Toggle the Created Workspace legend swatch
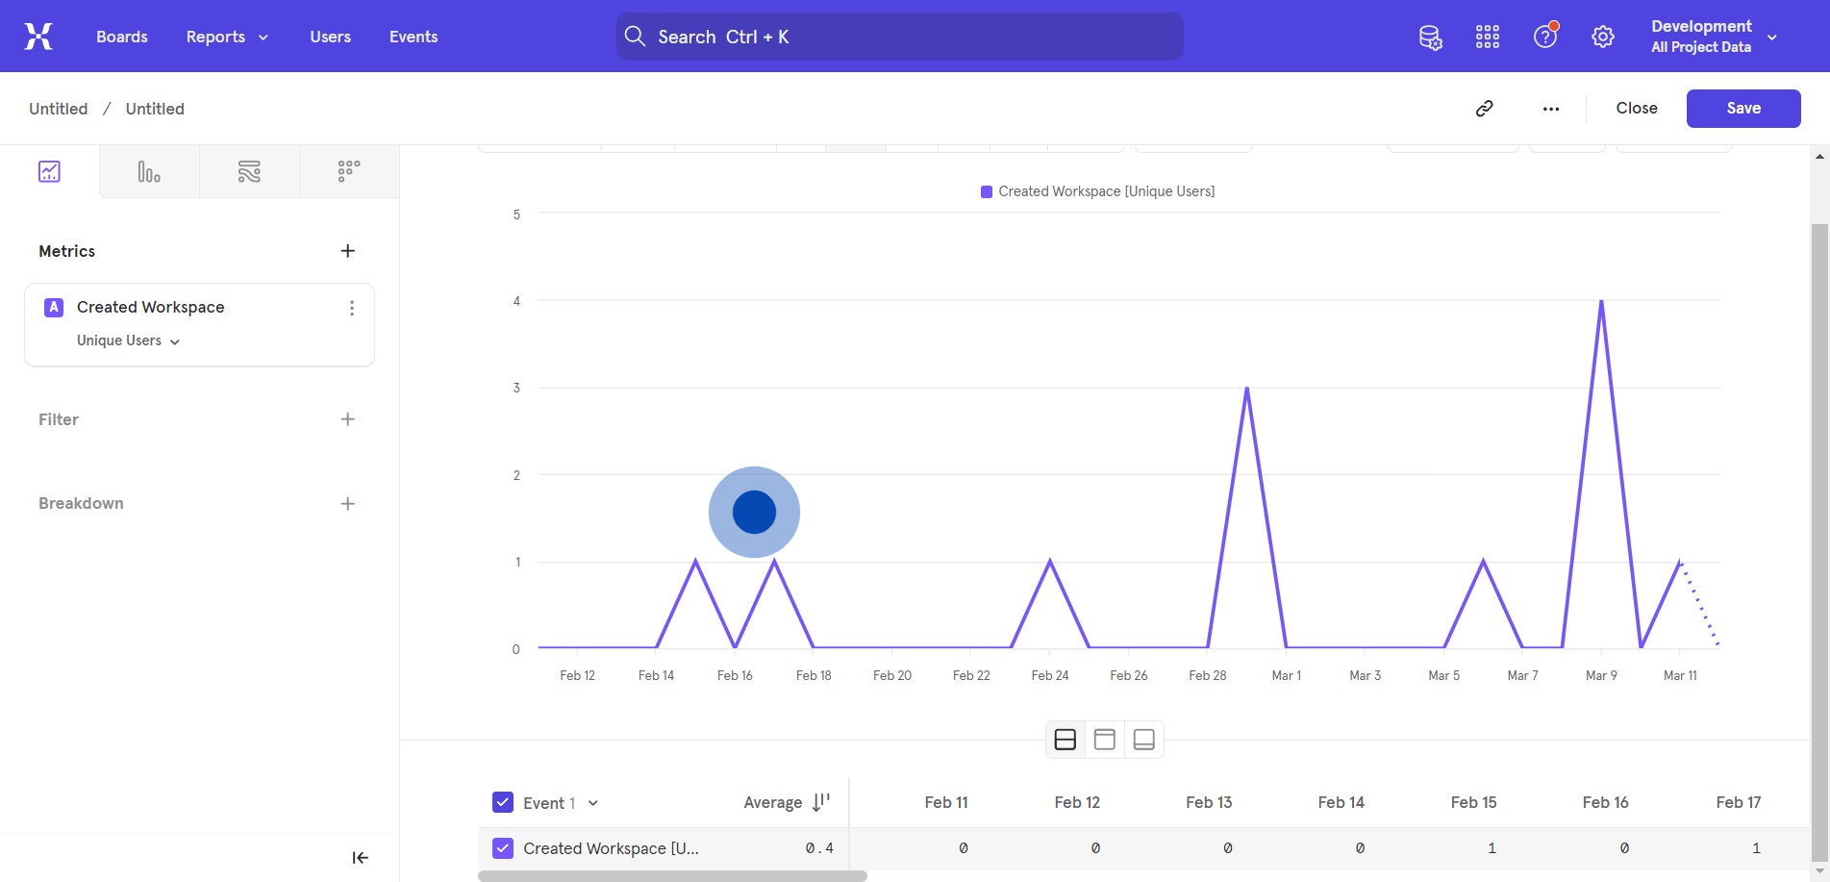Screen dimensions: 1830x882 [986, 192]
